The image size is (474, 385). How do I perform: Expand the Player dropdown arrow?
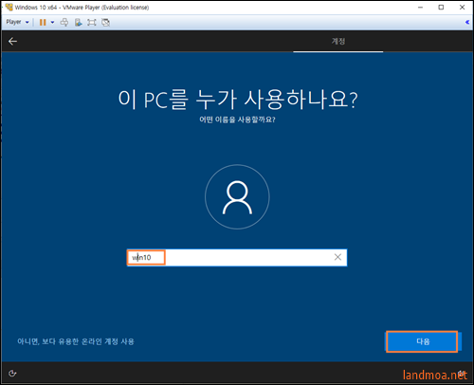click(x=27, y=22)
